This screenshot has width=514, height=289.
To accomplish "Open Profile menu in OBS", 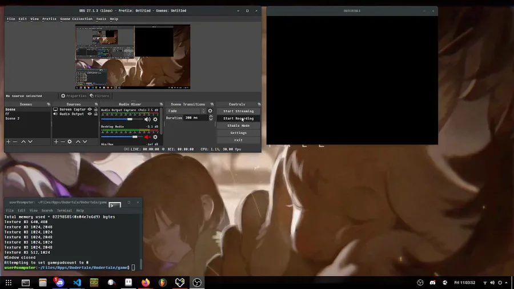I will tap(49, 19).
